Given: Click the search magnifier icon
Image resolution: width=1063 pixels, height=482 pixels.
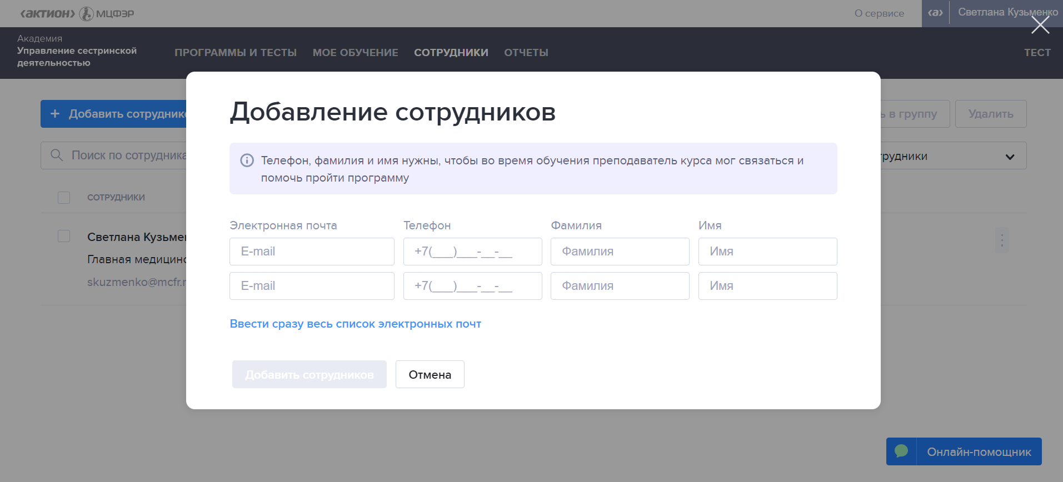Looking at the screenshot, I should [x=57, y=155].
